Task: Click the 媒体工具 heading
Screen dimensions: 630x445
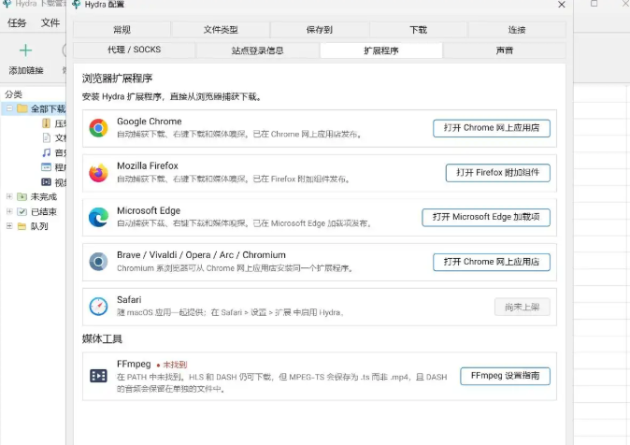Action: click(102, 338)
